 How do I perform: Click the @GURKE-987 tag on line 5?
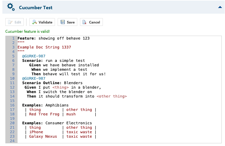coord(34,56)
